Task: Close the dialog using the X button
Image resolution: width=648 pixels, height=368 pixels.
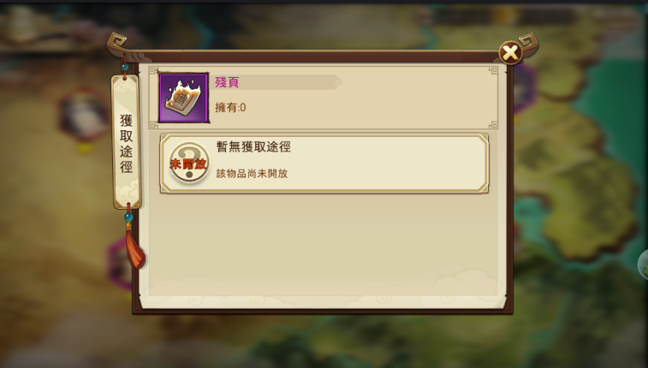Action: [x=510, y=53]
